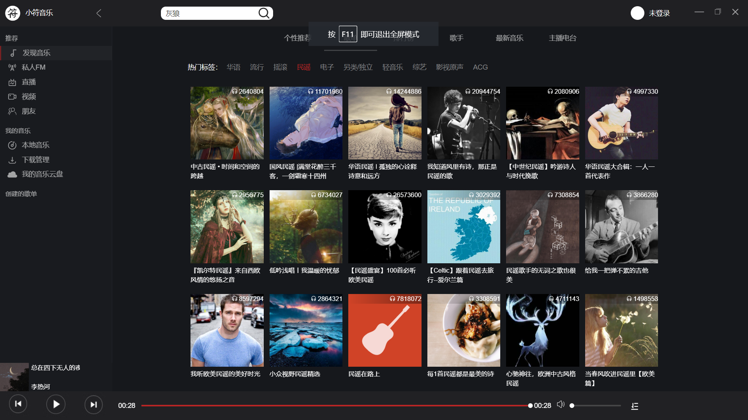Select the 综艺 tag
Viewport: 748px width, 420px height.
[419, 67]
